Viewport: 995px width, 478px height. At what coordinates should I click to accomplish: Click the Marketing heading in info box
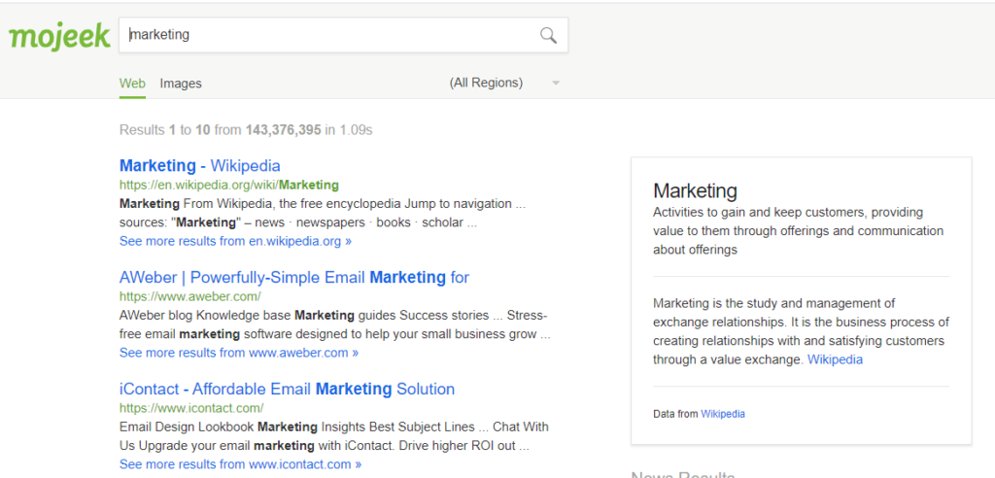coord(695,190)
